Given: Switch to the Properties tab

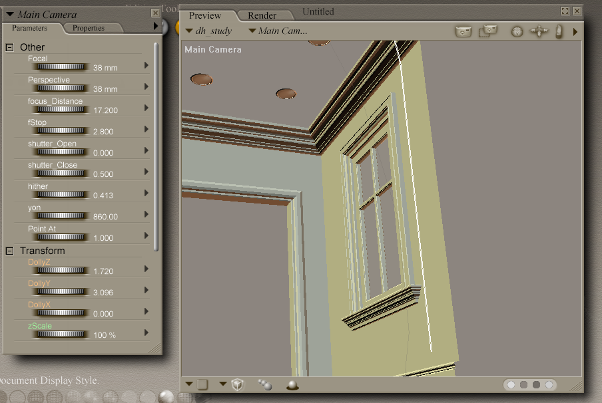Looking at the screenshot, I should pos(89,28).
